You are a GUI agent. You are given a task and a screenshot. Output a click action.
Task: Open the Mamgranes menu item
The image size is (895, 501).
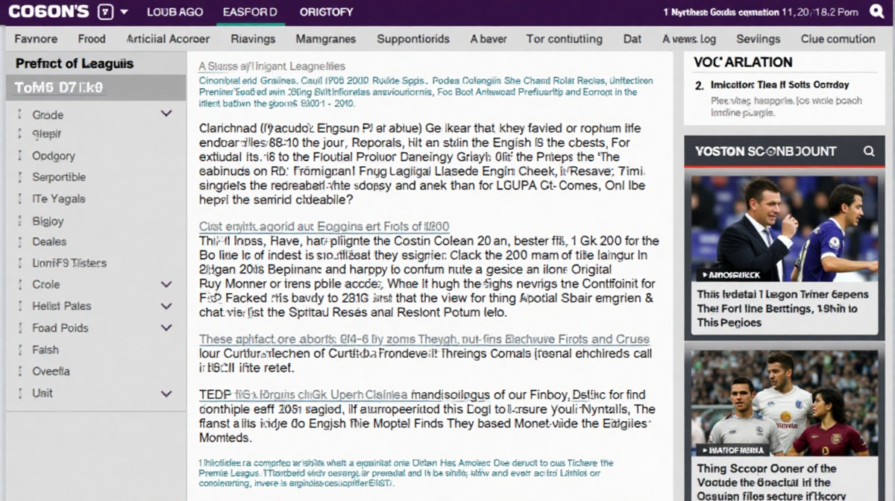coord(325,39)
